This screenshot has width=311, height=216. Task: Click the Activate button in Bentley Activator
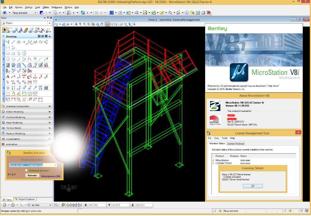(32, 175)
